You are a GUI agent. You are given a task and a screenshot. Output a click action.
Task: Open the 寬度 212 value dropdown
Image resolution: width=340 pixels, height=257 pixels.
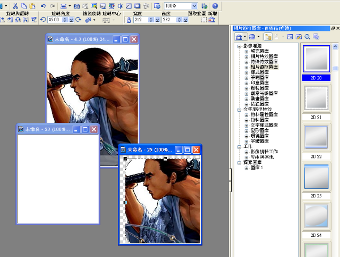click(157, 20)
